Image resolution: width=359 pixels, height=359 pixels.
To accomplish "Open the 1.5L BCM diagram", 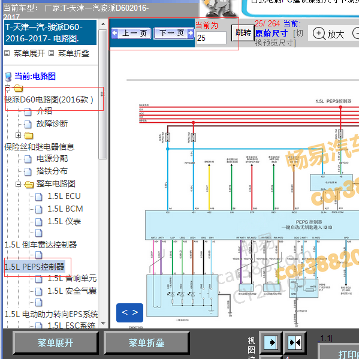I will click(x=65, y=209).
